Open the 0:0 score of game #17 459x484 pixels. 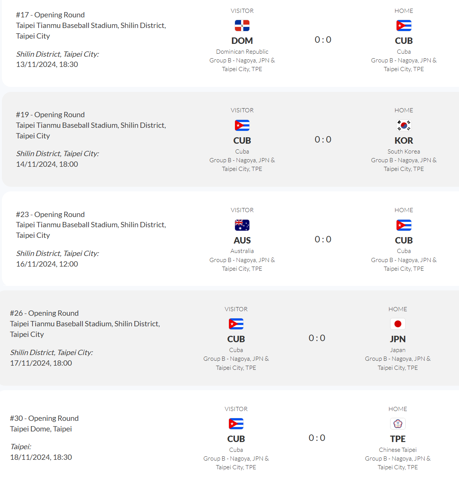(x=323, y=40)
